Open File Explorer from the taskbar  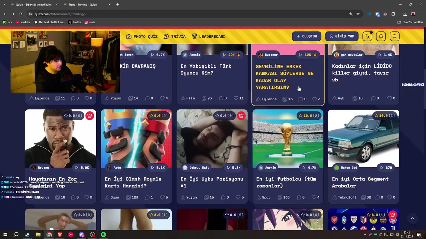pos(38,235)
